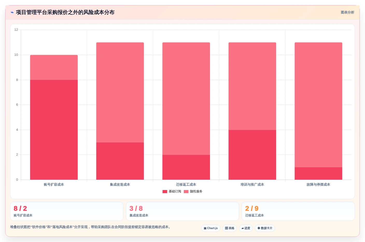The width and height of the screenshot is (365, 242).
Task: Click the 图表分析 label
Action: (x=347, y=12)
